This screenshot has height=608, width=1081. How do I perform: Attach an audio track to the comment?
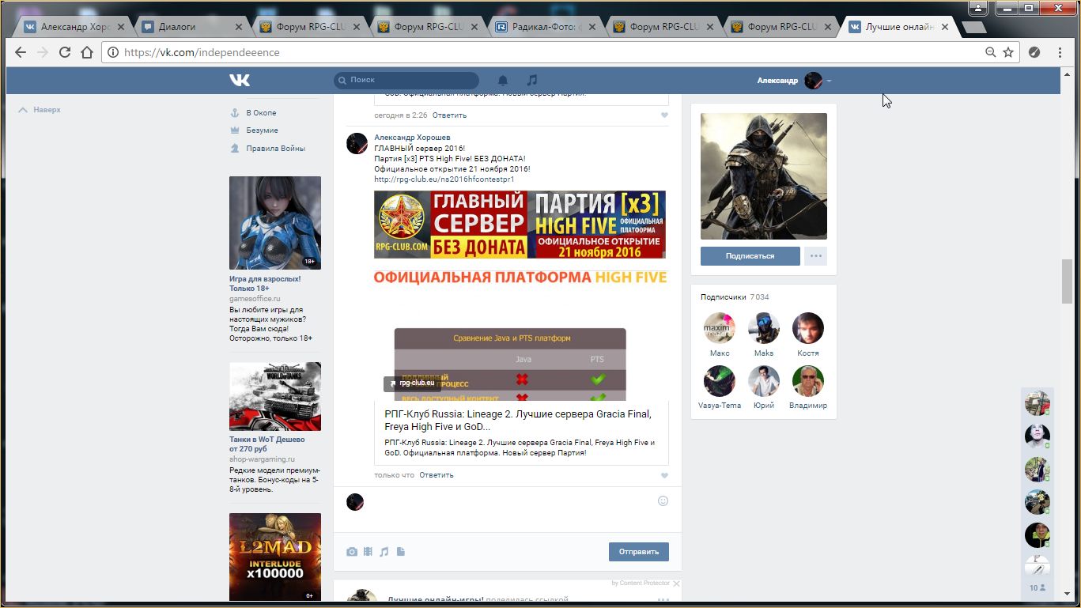tap(384, 552)
